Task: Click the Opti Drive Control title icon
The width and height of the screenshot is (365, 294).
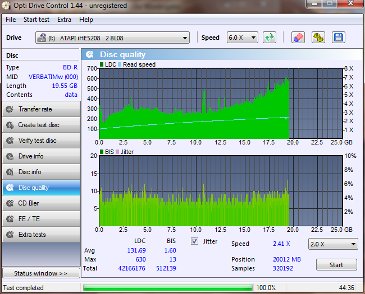Action: click(x=6, y=6)
